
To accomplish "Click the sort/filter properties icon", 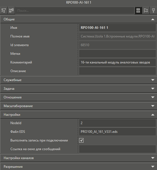I will (x=4, y=11).
